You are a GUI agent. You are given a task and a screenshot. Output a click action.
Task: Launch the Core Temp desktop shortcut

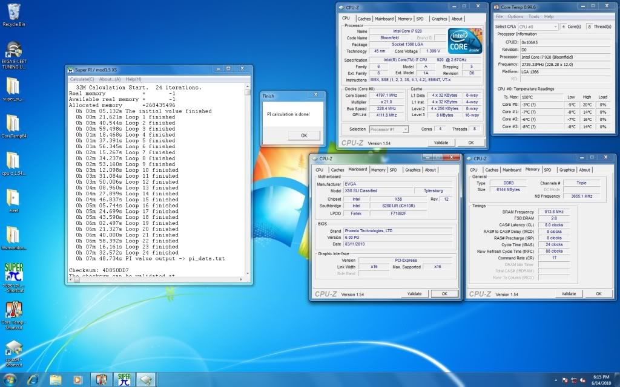tap(13, 310)
